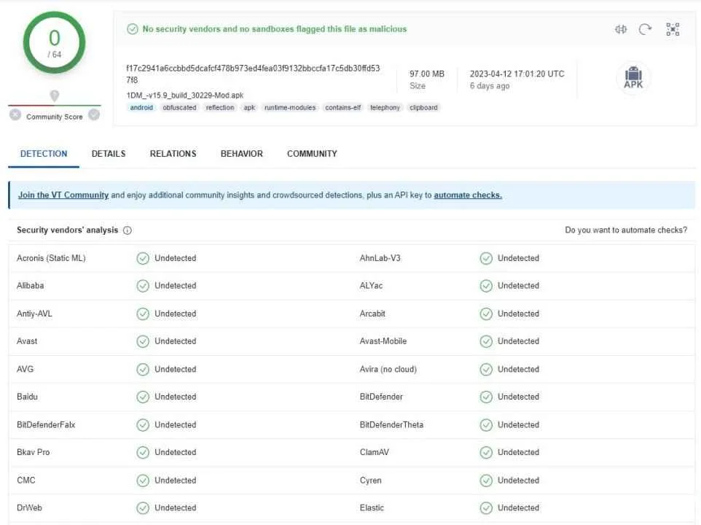Click the DrWeb undetected checkmark
The height and width of the screenshot is (525, 701).
click(x=143, y=508)
